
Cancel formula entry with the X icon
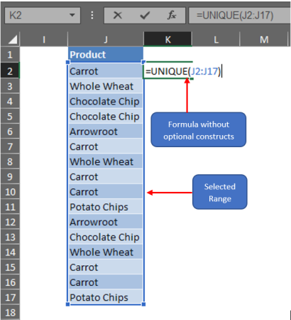click(118, 16)
